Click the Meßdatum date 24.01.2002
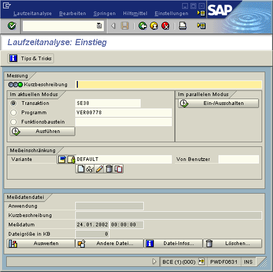This screenshot has height=272, width=273. pos(92,225)
